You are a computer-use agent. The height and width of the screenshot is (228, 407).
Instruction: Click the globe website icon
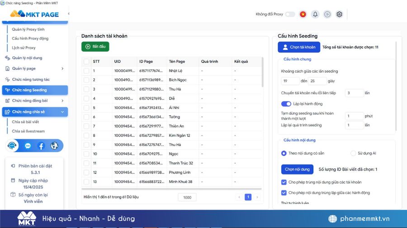coord(55,146)
